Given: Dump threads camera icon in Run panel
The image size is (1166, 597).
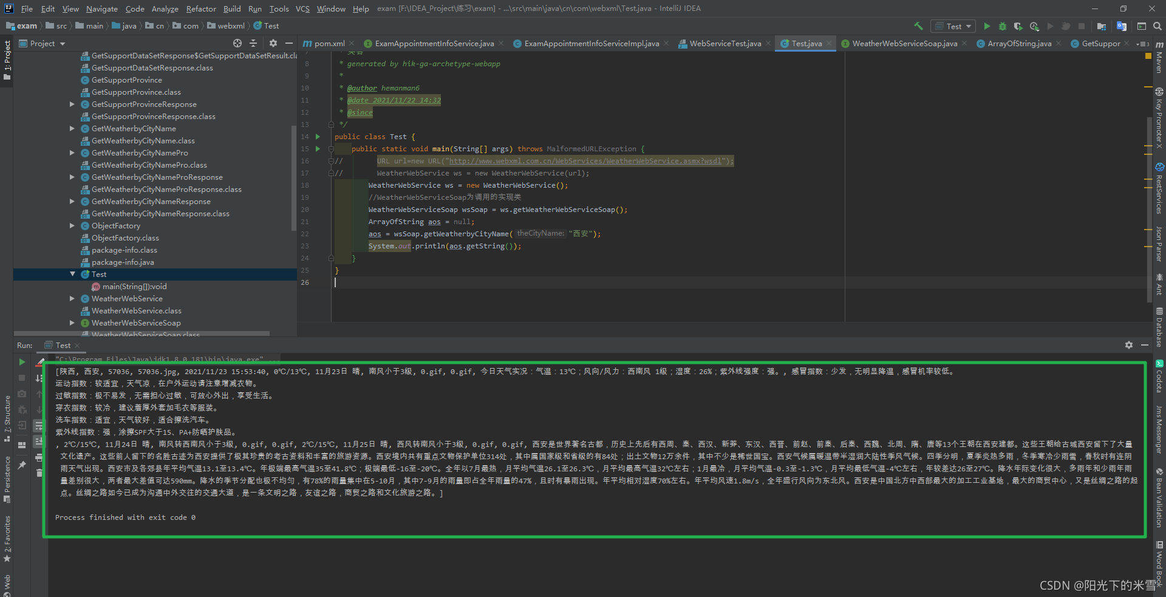Looking at the screenshot, I should coord(22,394).
